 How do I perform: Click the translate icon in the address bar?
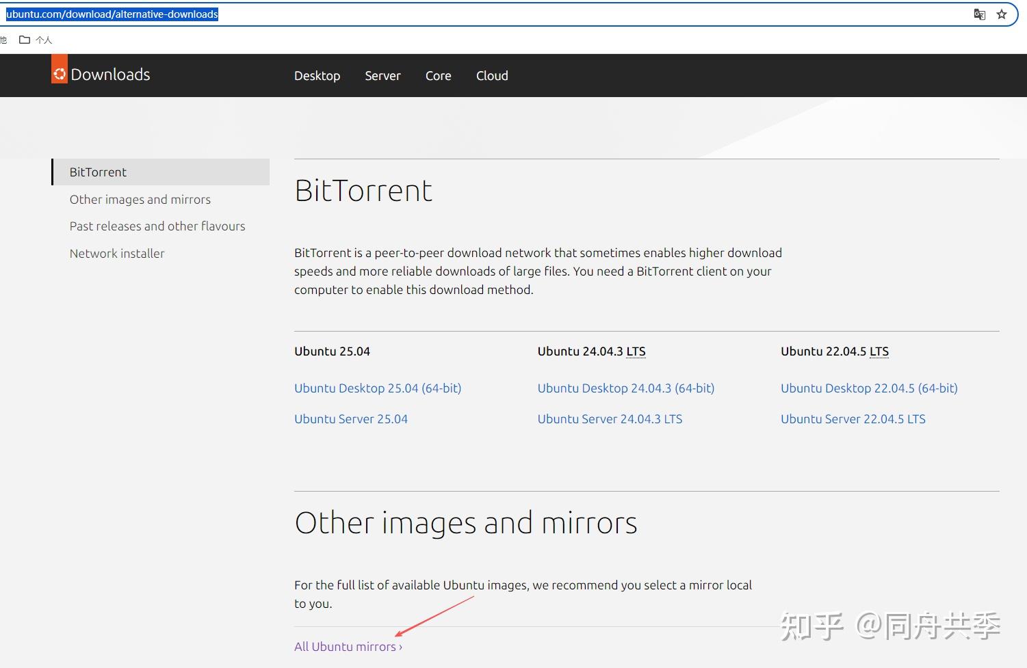980,14
